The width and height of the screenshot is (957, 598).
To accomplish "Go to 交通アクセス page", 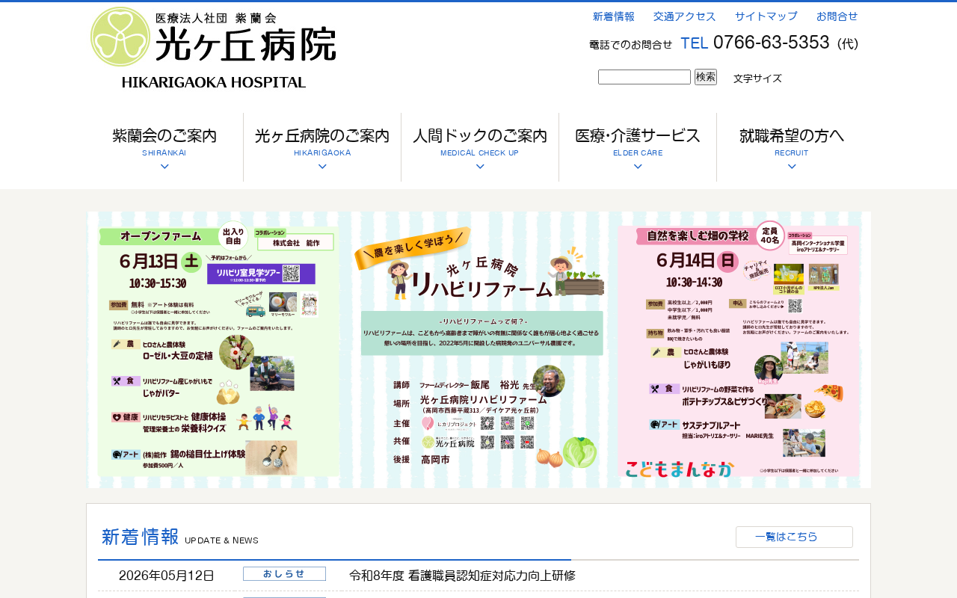I will [x=685, y=16].
